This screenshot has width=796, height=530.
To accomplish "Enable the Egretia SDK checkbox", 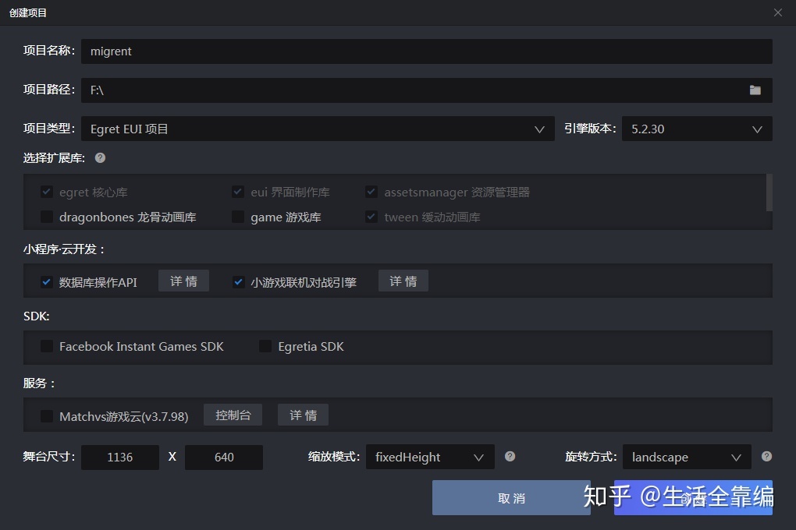I will (x=265, y=346).
